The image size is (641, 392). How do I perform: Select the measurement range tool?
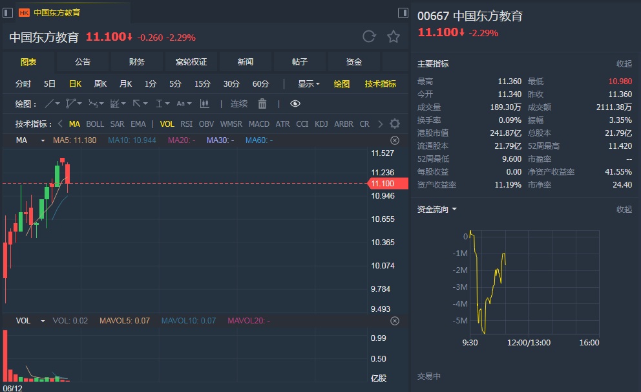click(x=159, y=104)
